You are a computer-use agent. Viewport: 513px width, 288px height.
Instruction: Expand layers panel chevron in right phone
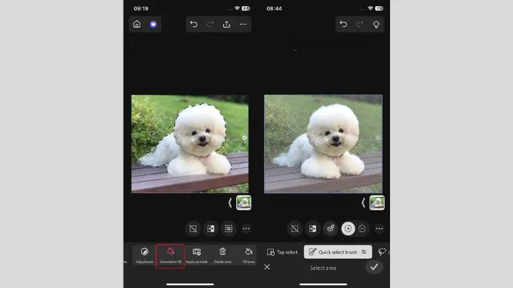pyautogui.click(x=363, y=203)
